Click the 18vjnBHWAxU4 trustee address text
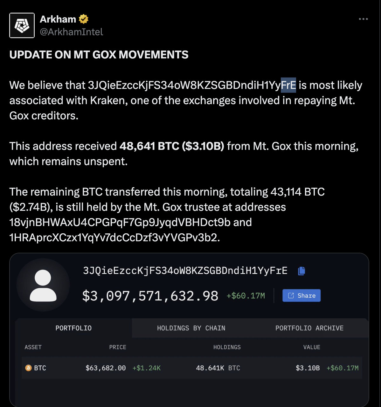 click(x=120, y=222)
